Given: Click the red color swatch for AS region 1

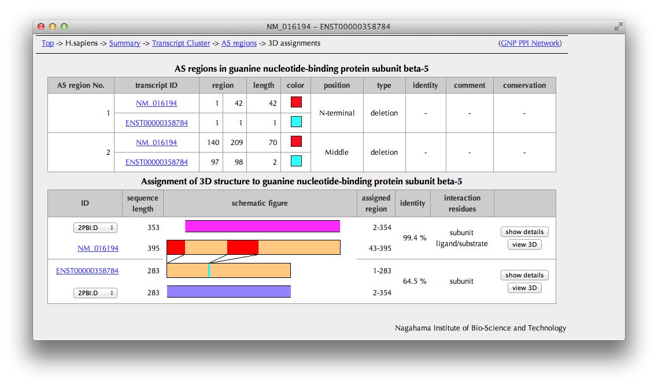Looking at the screenshot, I should [x=296, y=102].
